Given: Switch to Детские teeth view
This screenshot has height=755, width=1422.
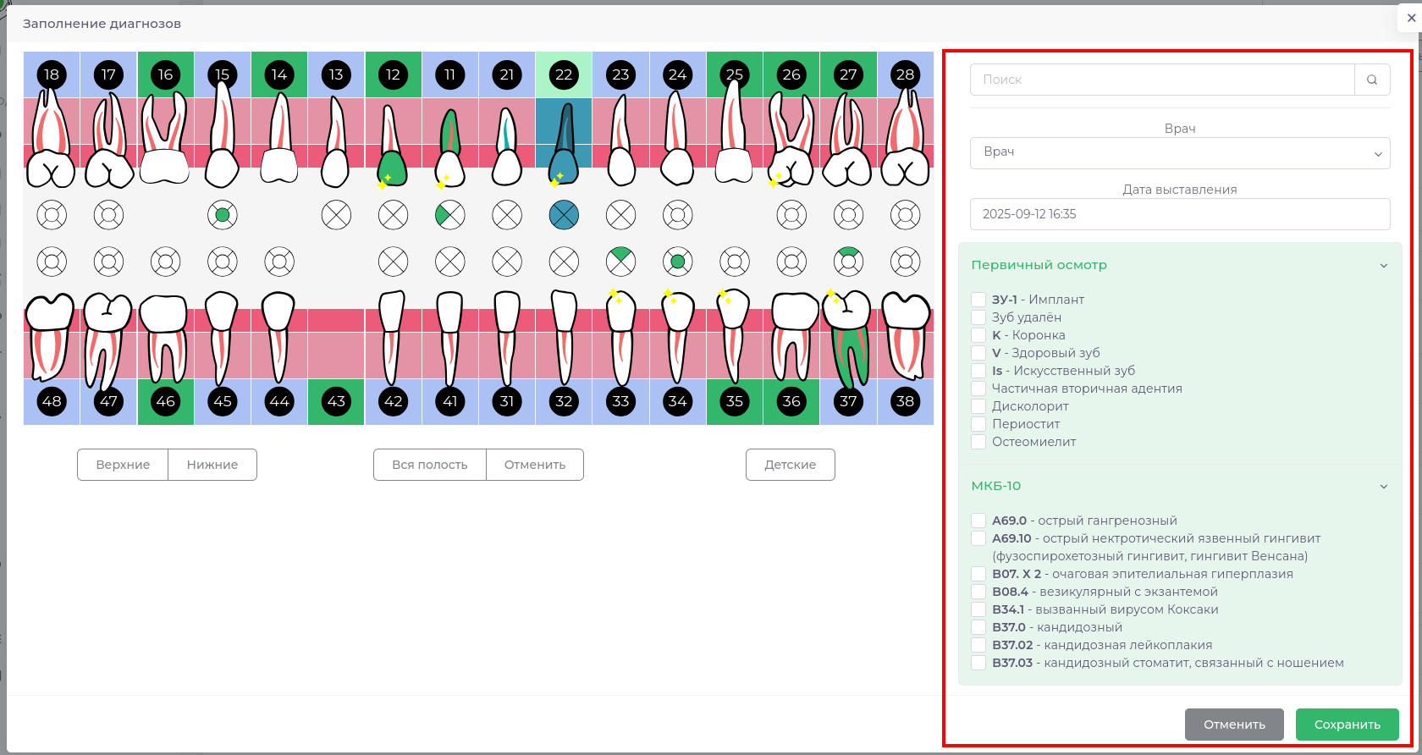Looking at the screenshot, I should [790, 465].
